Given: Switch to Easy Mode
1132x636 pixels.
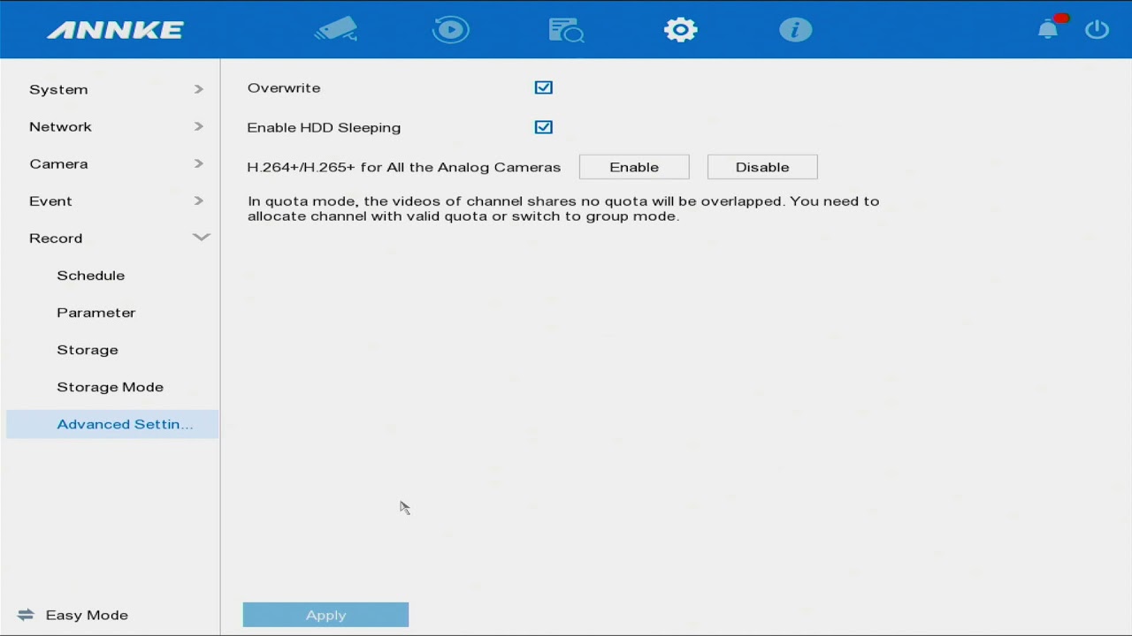Looking at the screenshot, I should 87,615.
